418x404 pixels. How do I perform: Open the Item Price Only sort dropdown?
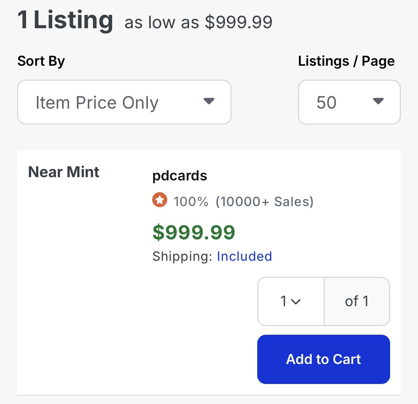click(124, 102)
